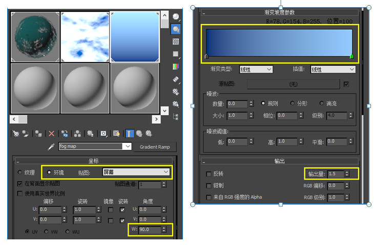Click the left gradient flag
The height and width of the screenshot is (245, 374).
(x=206, y=56)
